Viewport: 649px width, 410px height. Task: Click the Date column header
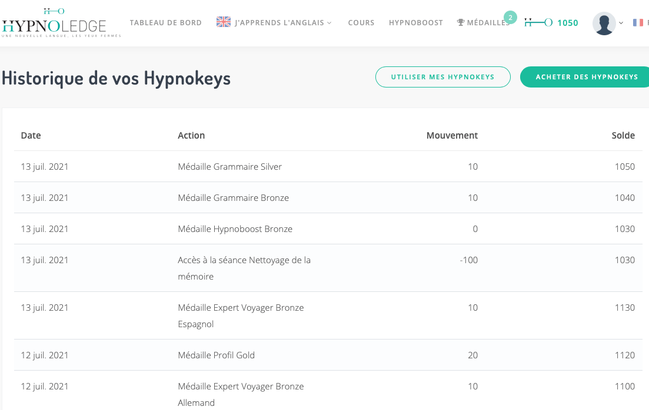(31, 135)
